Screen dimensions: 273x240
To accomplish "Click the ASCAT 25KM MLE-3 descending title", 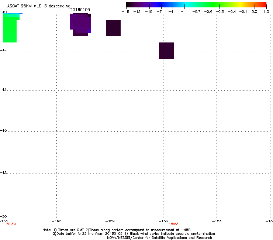I will [x=39, y=6].
